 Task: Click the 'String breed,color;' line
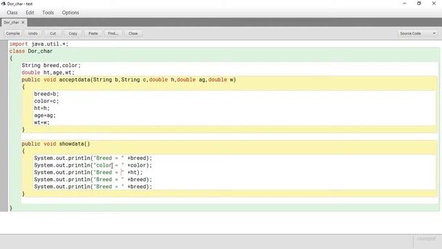click(51, 66)
